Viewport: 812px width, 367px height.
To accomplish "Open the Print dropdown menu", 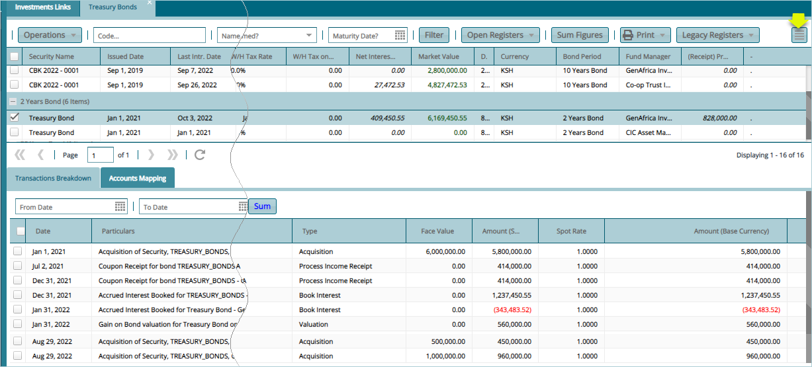I will [x=645, y=35].
